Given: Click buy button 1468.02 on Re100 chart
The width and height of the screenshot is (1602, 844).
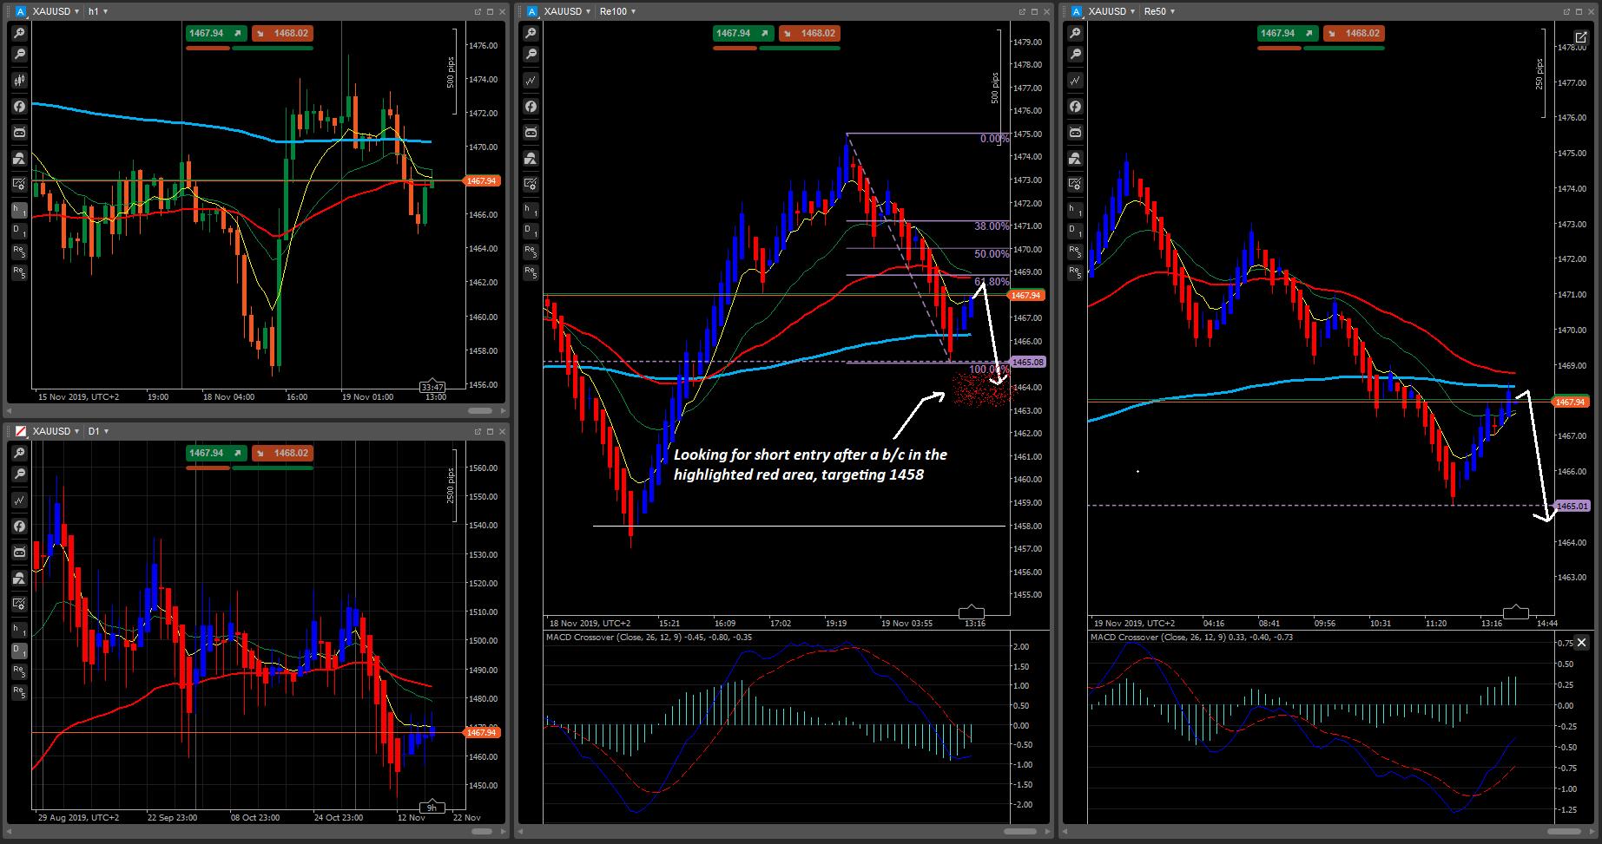Looking at the screenshot, I should click(x=809, y=33).
